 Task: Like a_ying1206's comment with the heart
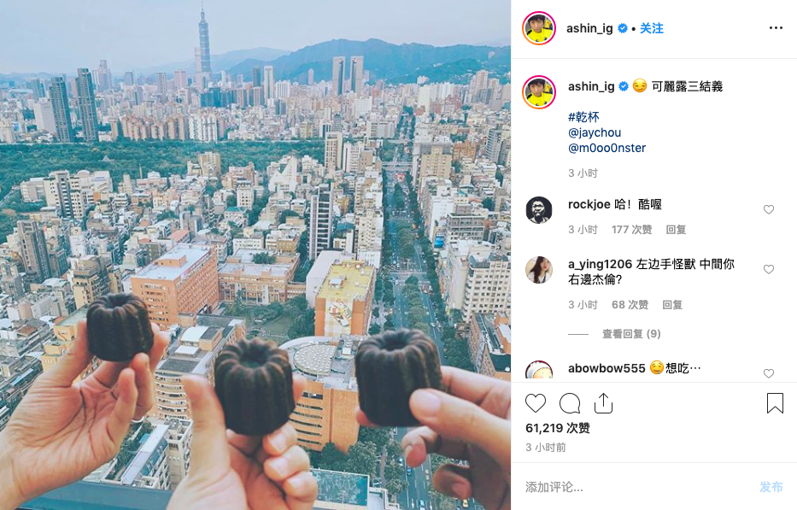(769, 269)
